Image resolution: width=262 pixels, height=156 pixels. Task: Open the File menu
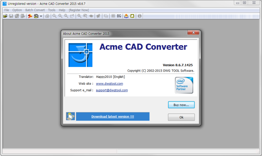7,10
